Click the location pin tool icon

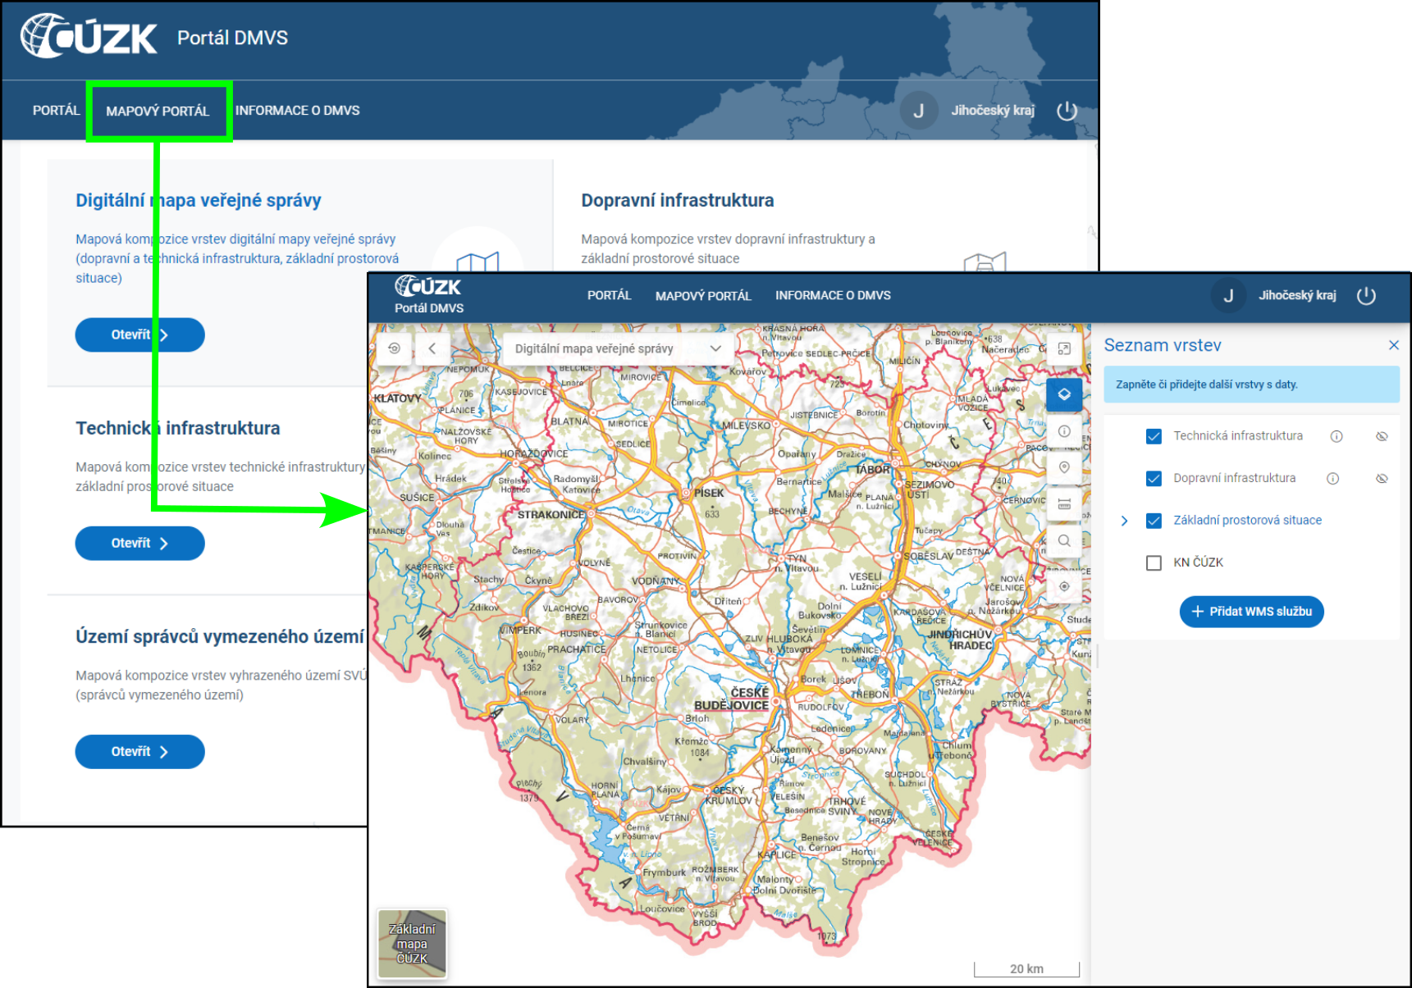[x=1064, y=467]
